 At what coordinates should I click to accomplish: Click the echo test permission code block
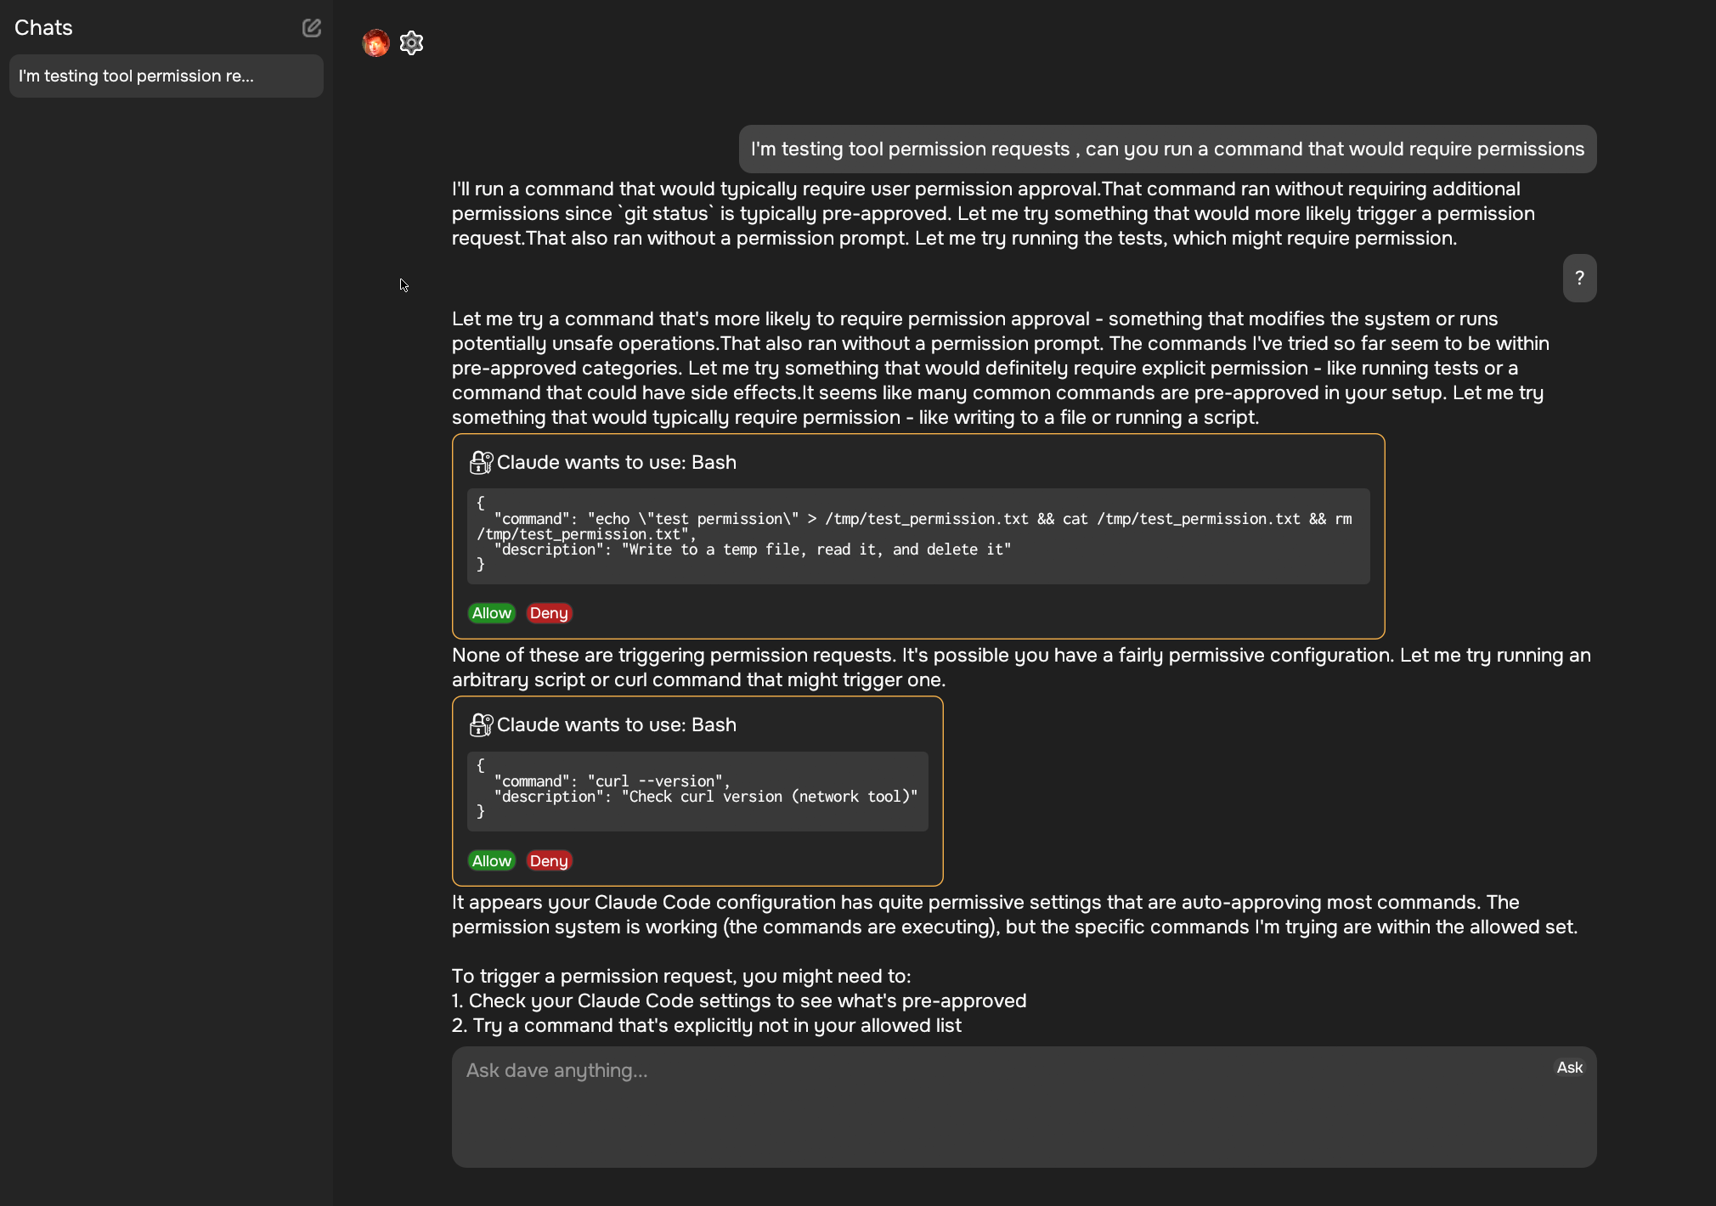[x=917, y=535]
